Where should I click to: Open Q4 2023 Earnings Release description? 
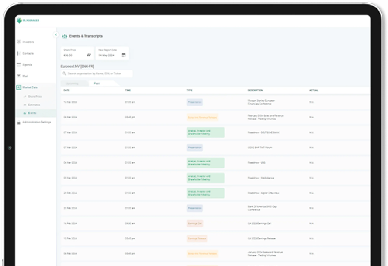click(x=261, y=239)
